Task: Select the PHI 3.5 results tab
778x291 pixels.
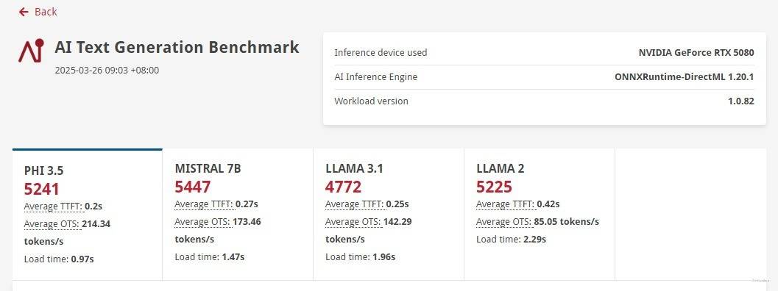Action: point(88,215)
